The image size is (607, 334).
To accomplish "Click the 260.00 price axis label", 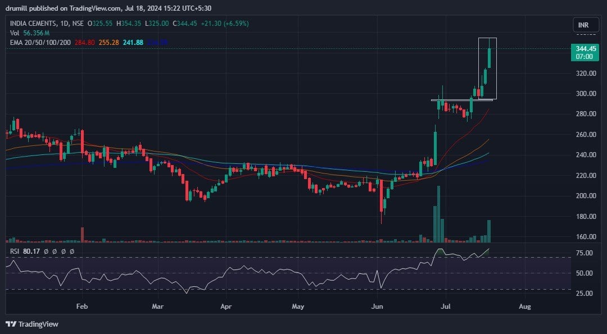I will (586, 135).
